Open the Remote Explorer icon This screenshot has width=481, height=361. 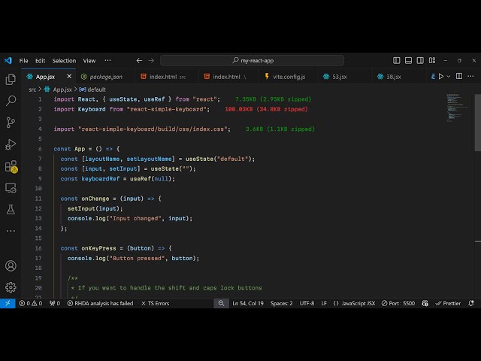pos(11,187)
